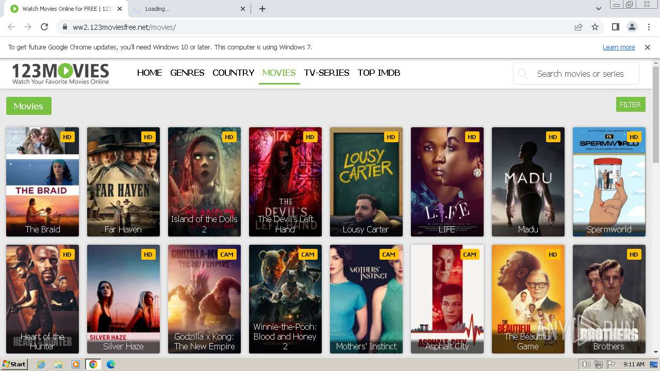Open Island of the Dolls 2 poster

click(204, 182)
